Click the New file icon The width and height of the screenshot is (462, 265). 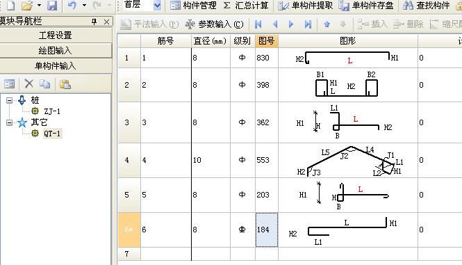[x=10, y=5]
